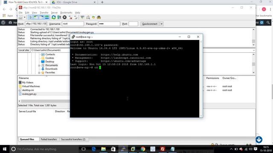Select Contacts in the local tree
The height and width of the screenshot is (153, 273).
pos(50,54)
